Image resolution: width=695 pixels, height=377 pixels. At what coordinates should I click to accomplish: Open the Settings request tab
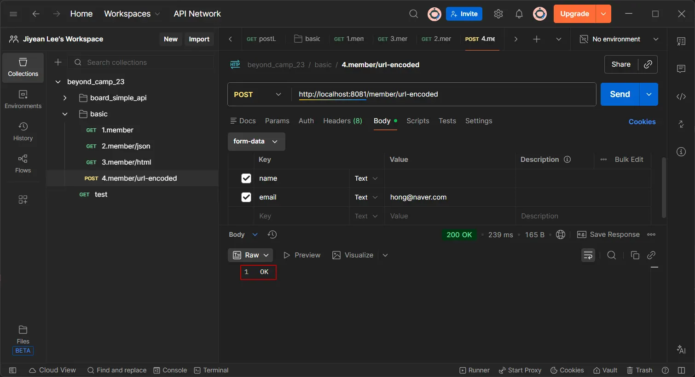[x=479, y=121]
